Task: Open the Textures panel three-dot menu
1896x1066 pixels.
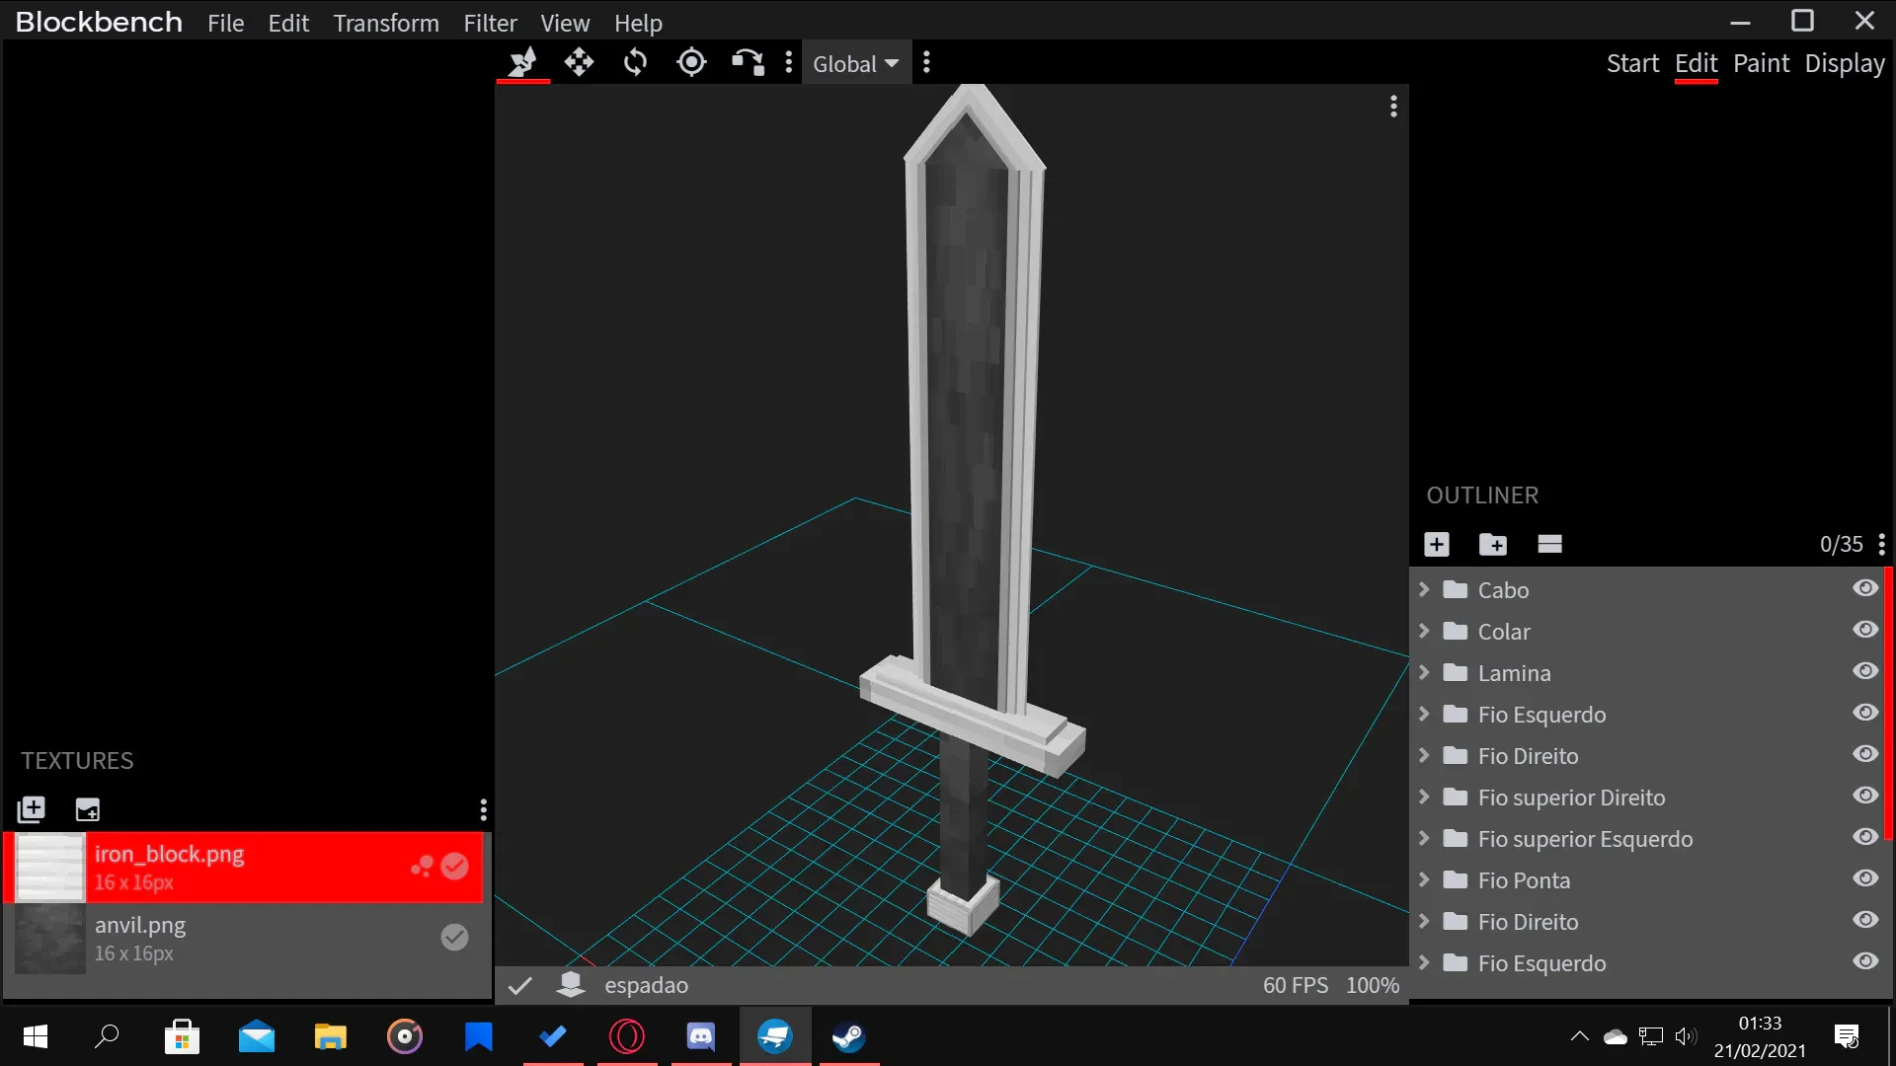Action: click(x=483, y=810)
